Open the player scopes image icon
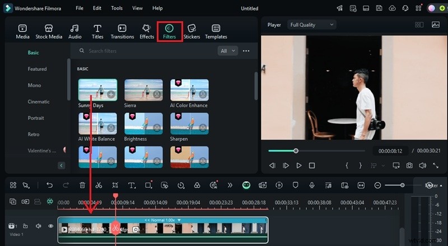This screenshot has width=448, height=246. pos(436,25)
